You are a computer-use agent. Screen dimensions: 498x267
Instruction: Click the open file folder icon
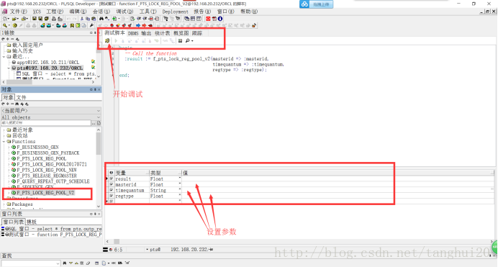pyautogui.click(x=14, y=19)
